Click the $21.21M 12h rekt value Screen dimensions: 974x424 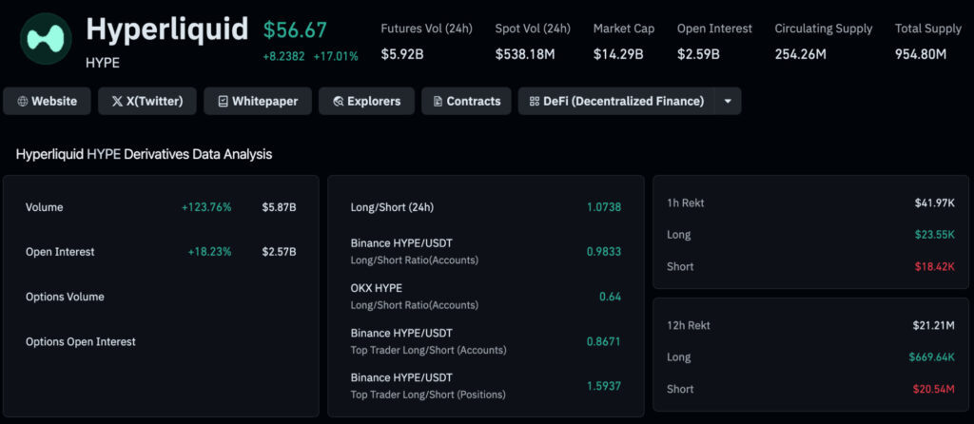tap(934, 325)
